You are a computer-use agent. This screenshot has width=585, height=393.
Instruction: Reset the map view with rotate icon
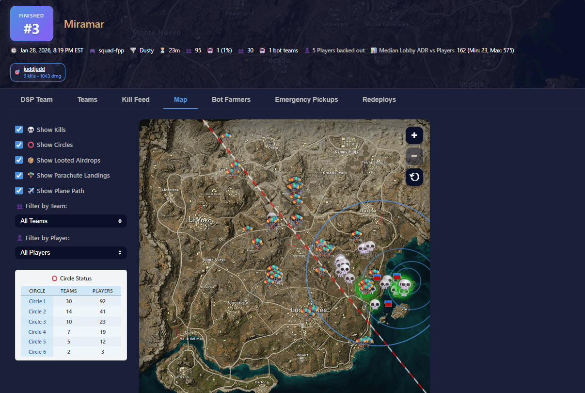point(414,177)
